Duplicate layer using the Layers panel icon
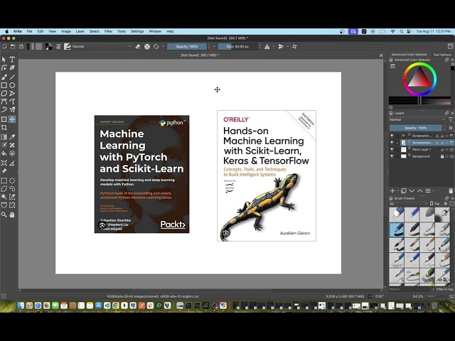This screenshot has height=341, width=455. [403, 191]
